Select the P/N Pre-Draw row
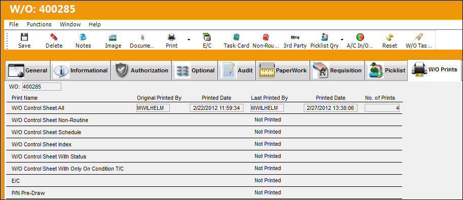The image size is (463, 200). click(x=204, y=193)
